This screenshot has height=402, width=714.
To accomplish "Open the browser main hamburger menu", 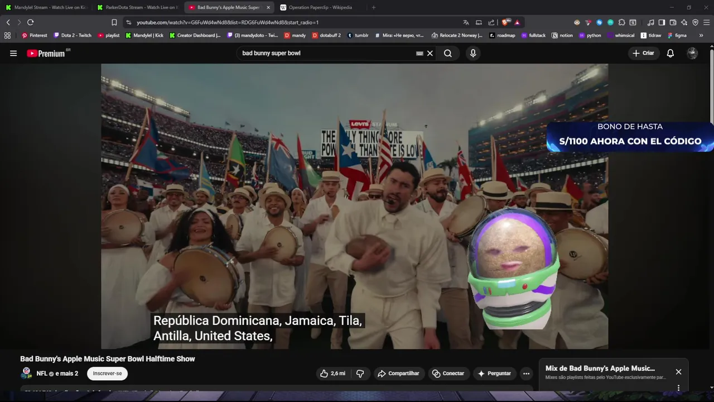I will (x=707, y=22).
